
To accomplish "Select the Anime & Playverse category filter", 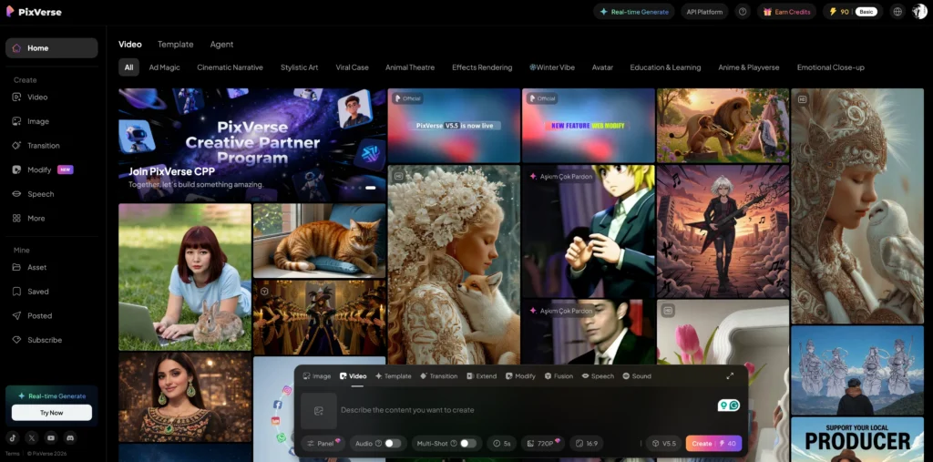I will click(x=749, y=67).
